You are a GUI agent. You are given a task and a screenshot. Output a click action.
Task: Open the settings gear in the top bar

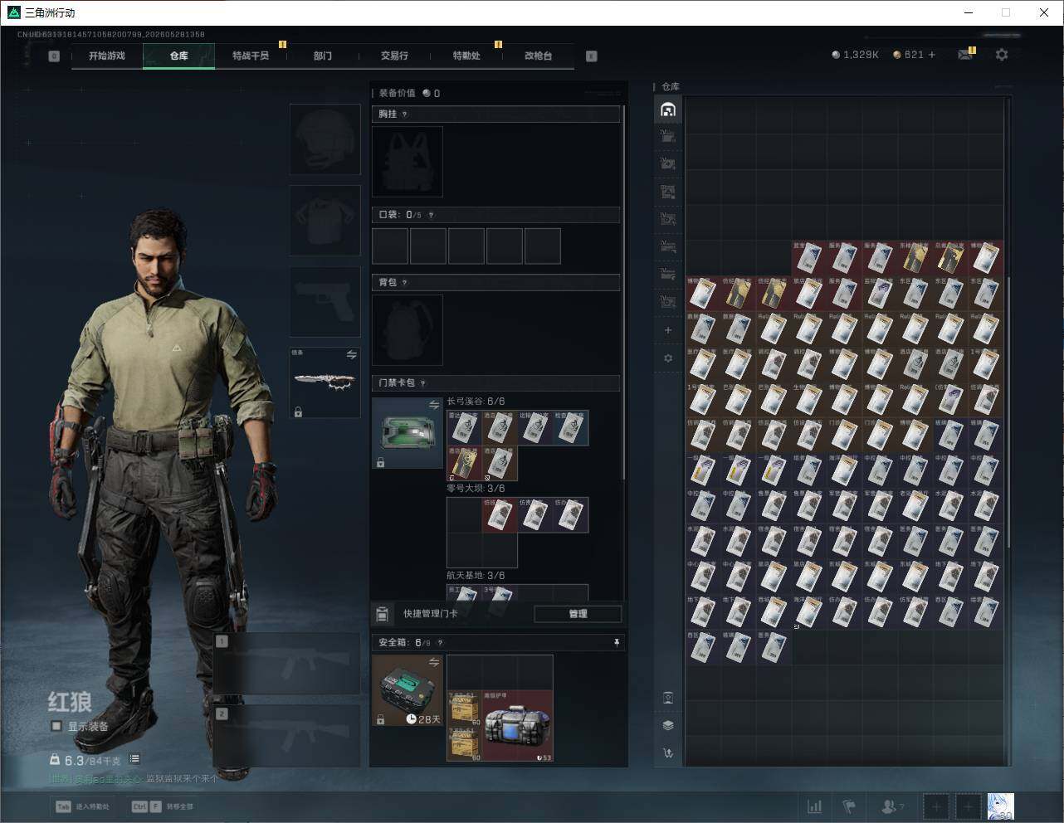(1002, 55)
